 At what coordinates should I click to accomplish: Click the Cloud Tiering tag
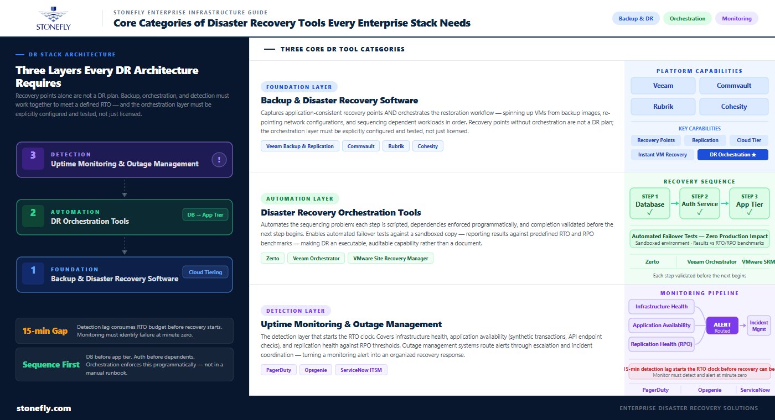205,272
